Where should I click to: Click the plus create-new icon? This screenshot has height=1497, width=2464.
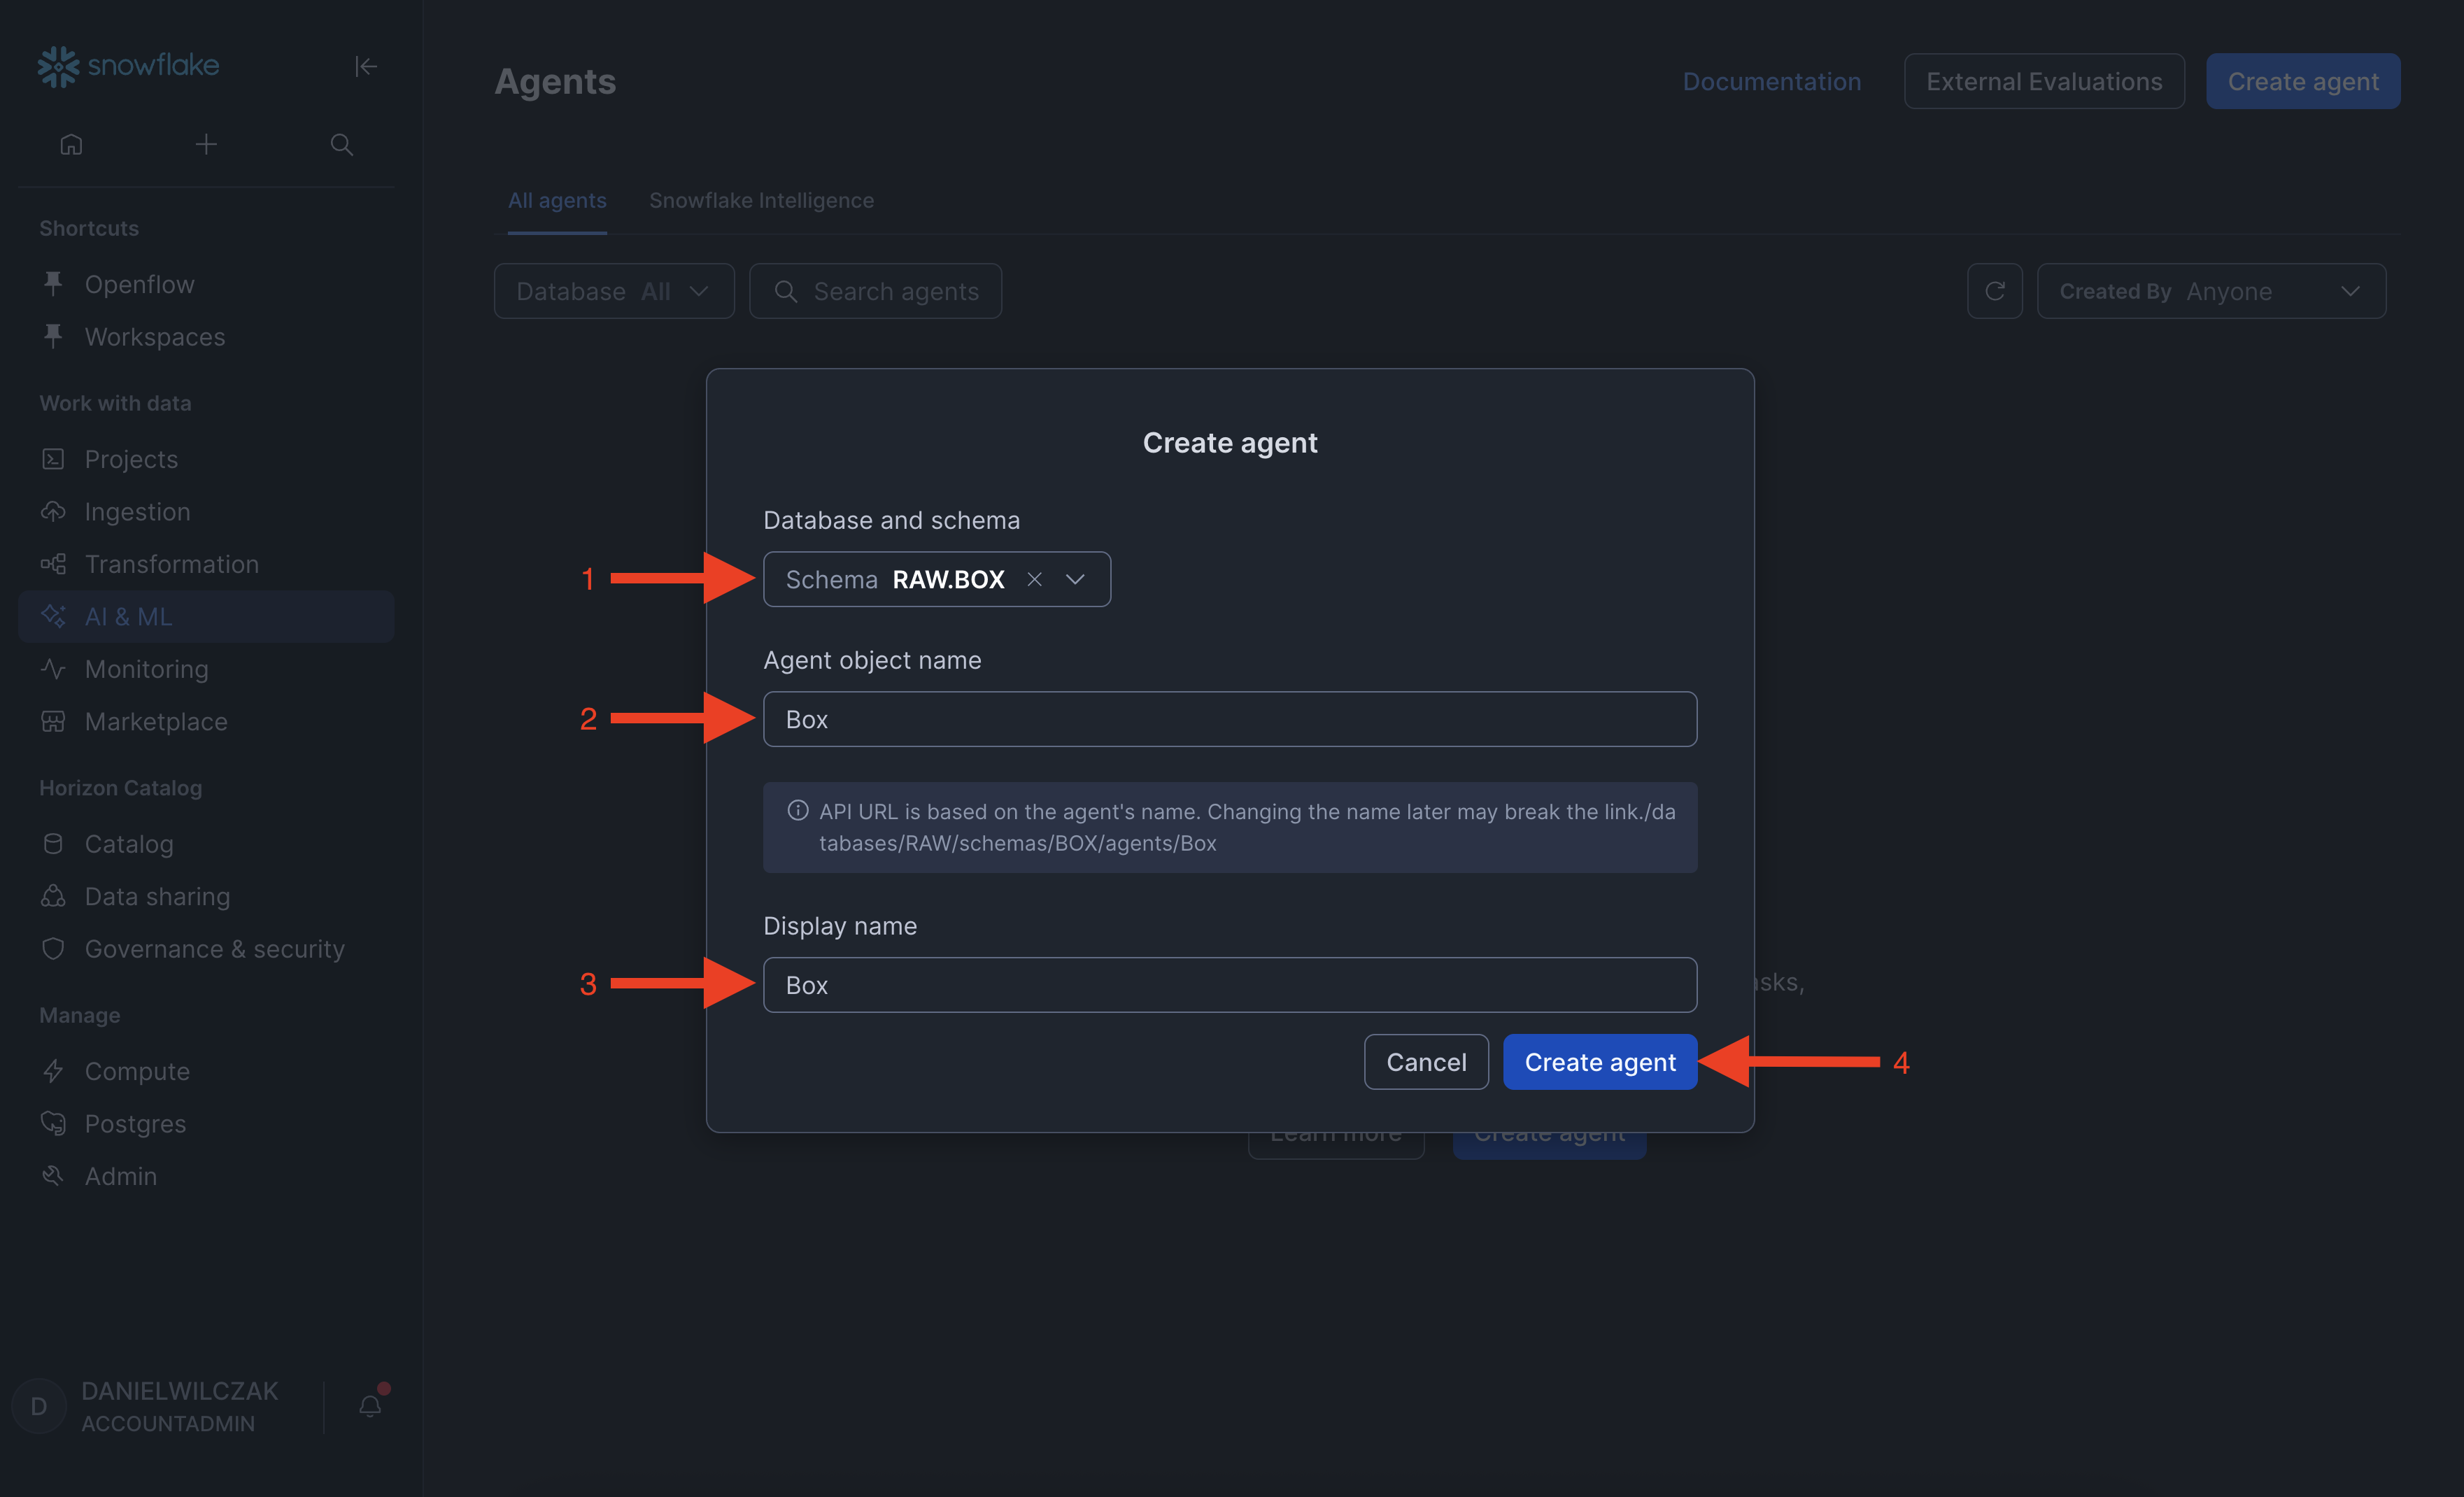click(x=206, y=145)
